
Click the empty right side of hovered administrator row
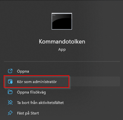point(94,81)
